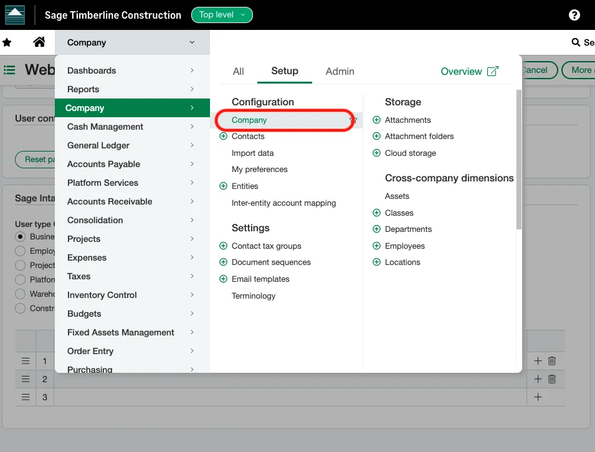Add a Location via plus icon
This screenshot has height=452, width=595.
pos(376,262)
